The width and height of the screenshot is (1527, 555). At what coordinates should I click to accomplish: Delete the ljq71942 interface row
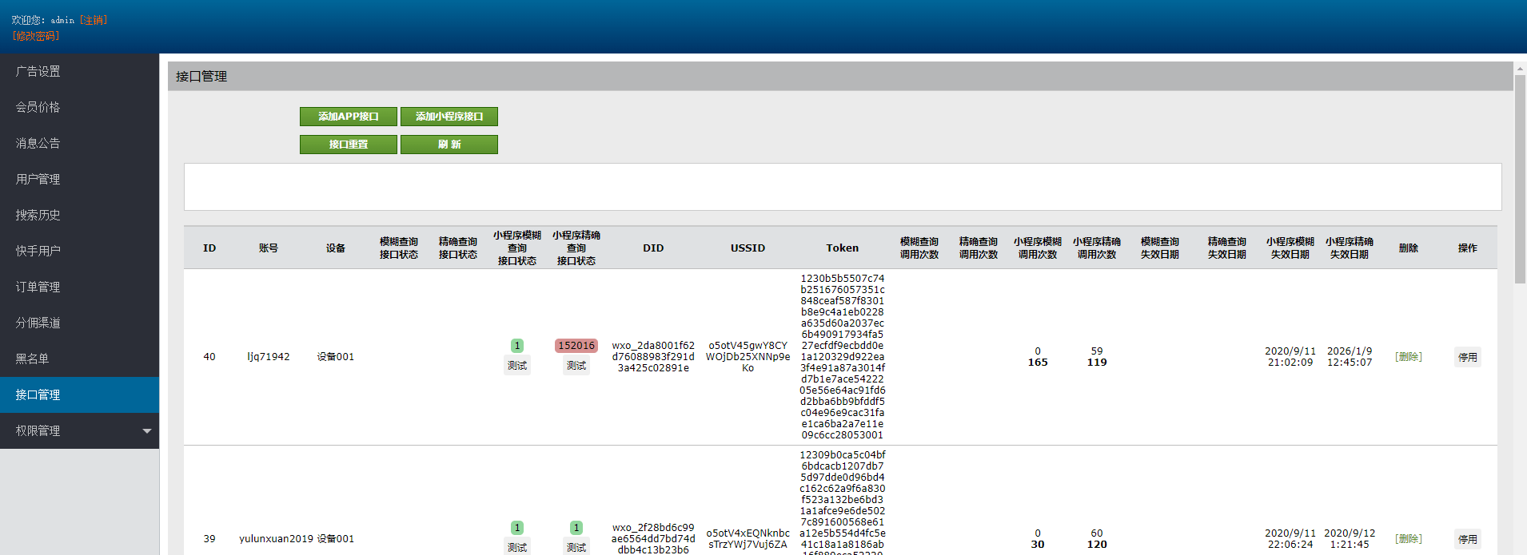[x=1408, y=357]
